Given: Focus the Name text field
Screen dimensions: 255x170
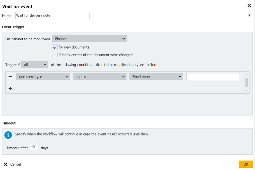Looking at the screenshot, I should click(x=52, y=16).
